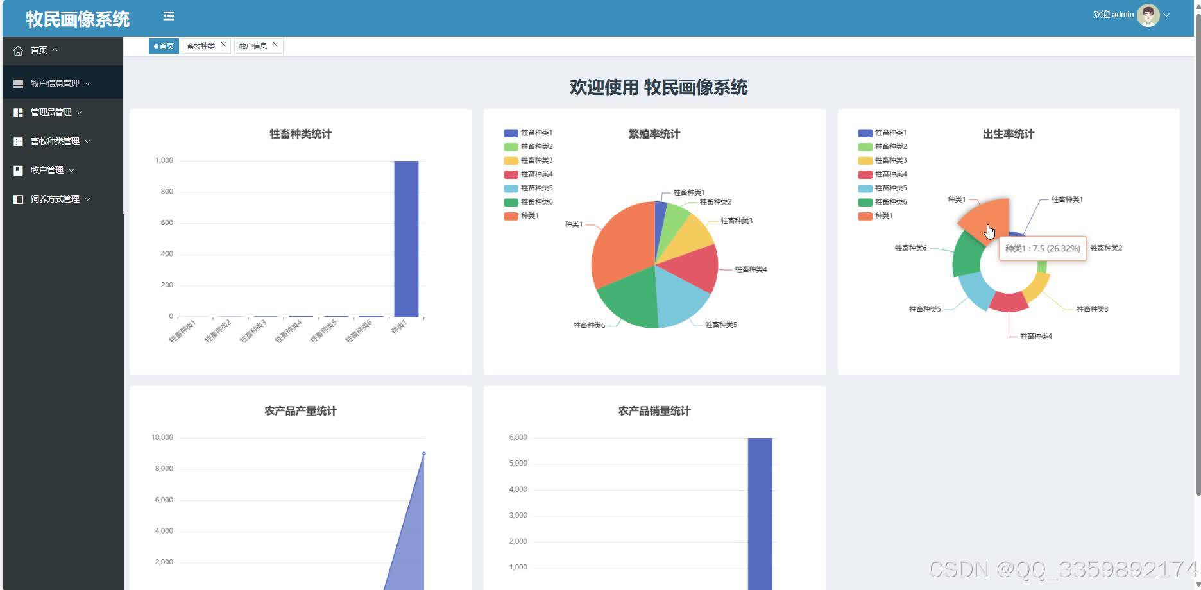Toggle 牲畜种类5 in 繁殖率统计 legend
The height and width of the screenshot is (590, 1201).
tap(528, 189)
